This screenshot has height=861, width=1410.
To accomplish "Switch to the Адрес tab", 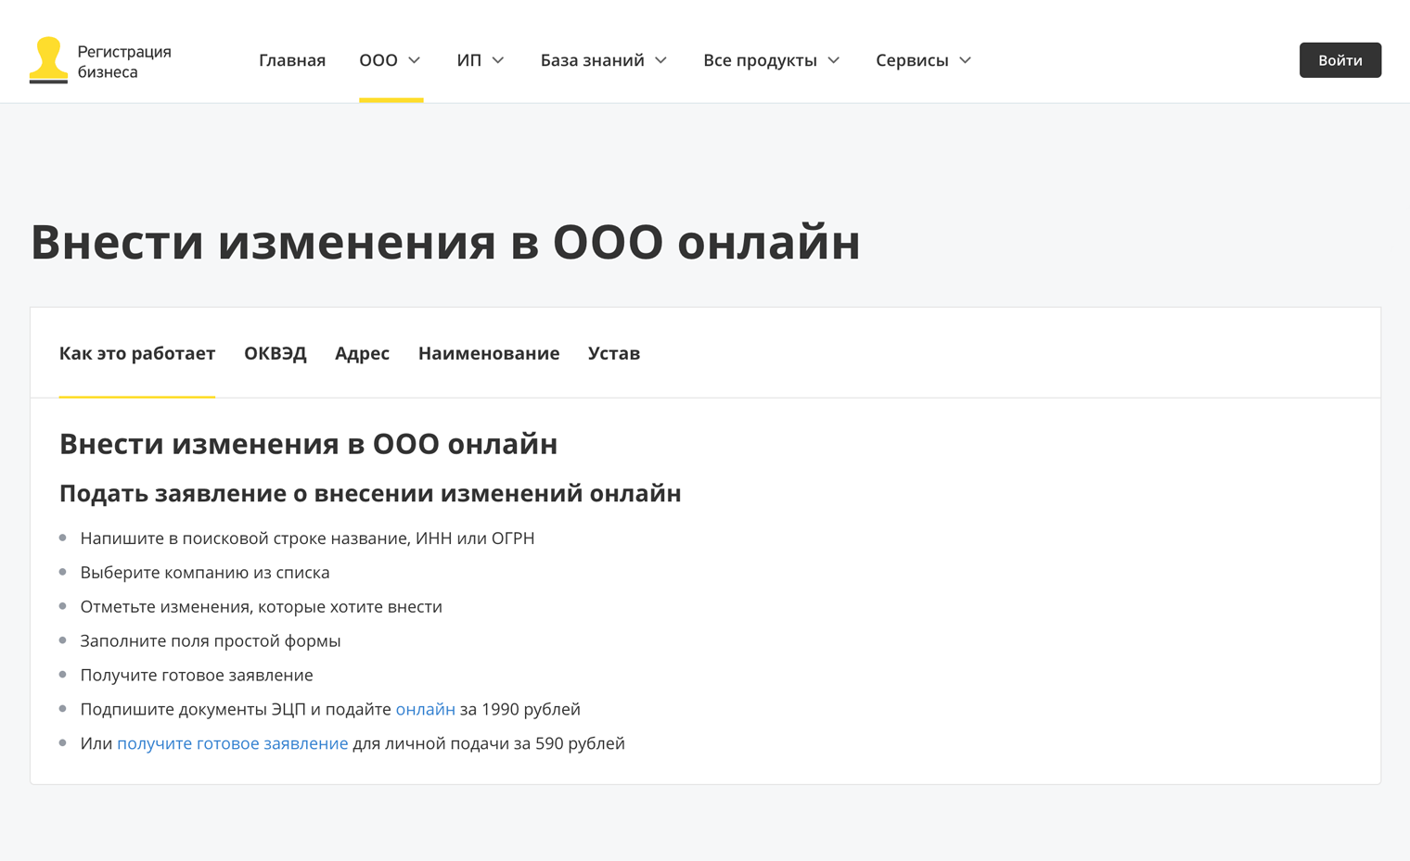I will click(x=362, y=353).
